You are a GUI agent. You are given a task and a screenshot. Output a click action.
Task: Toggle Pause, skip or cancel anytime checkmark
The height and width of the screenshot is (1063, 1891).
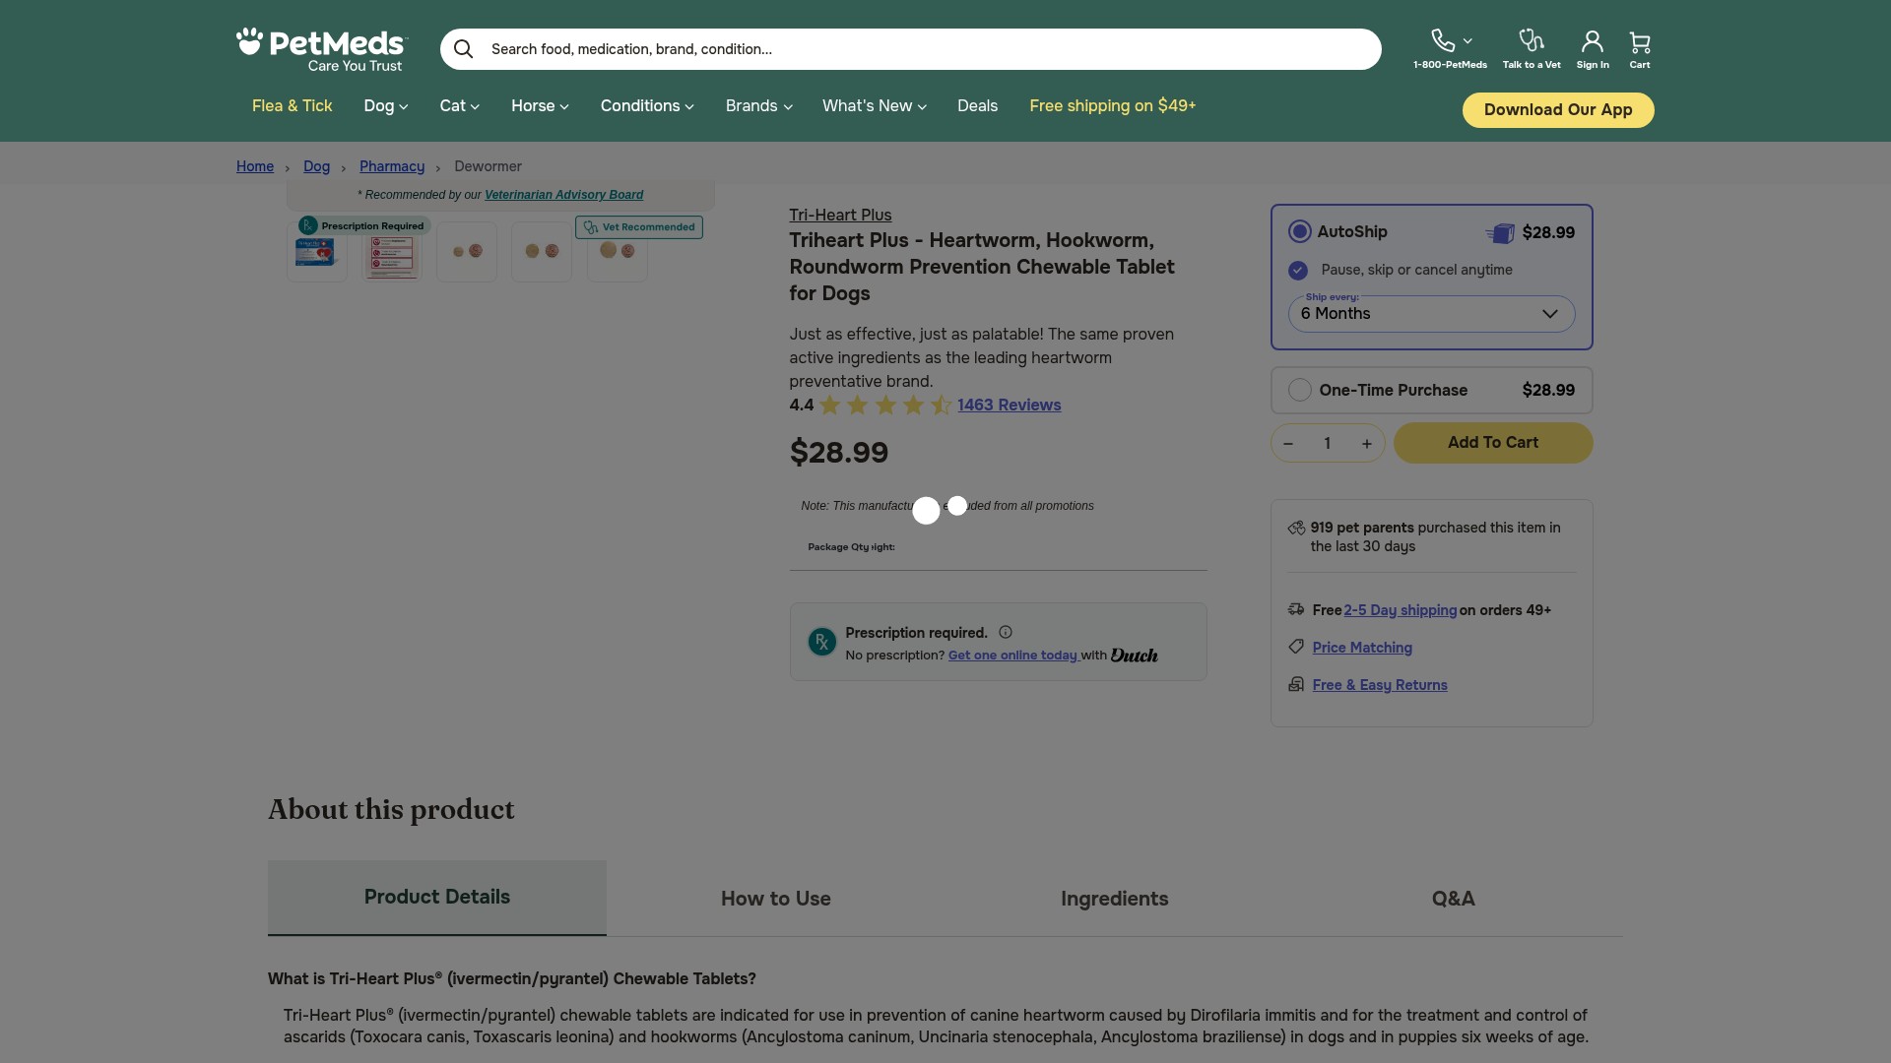pyautogui.click(x=1298, y=270)
